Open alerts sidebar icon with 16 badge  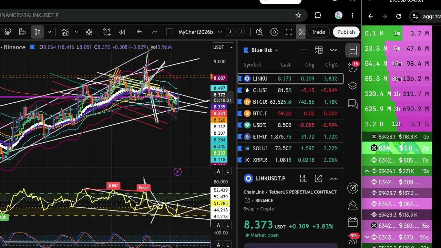click(353, 67)
